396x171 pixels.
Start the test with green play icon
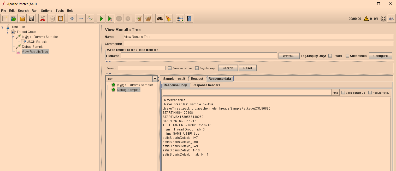101,19
